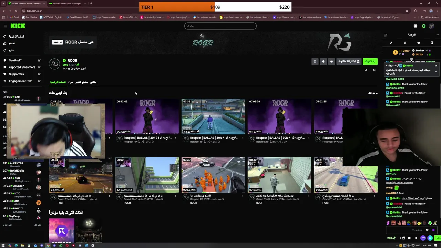Open the 01:00 clip thumbnail
Image resolution: width=441 pixels, height=248 pixels.
point(147,175)
